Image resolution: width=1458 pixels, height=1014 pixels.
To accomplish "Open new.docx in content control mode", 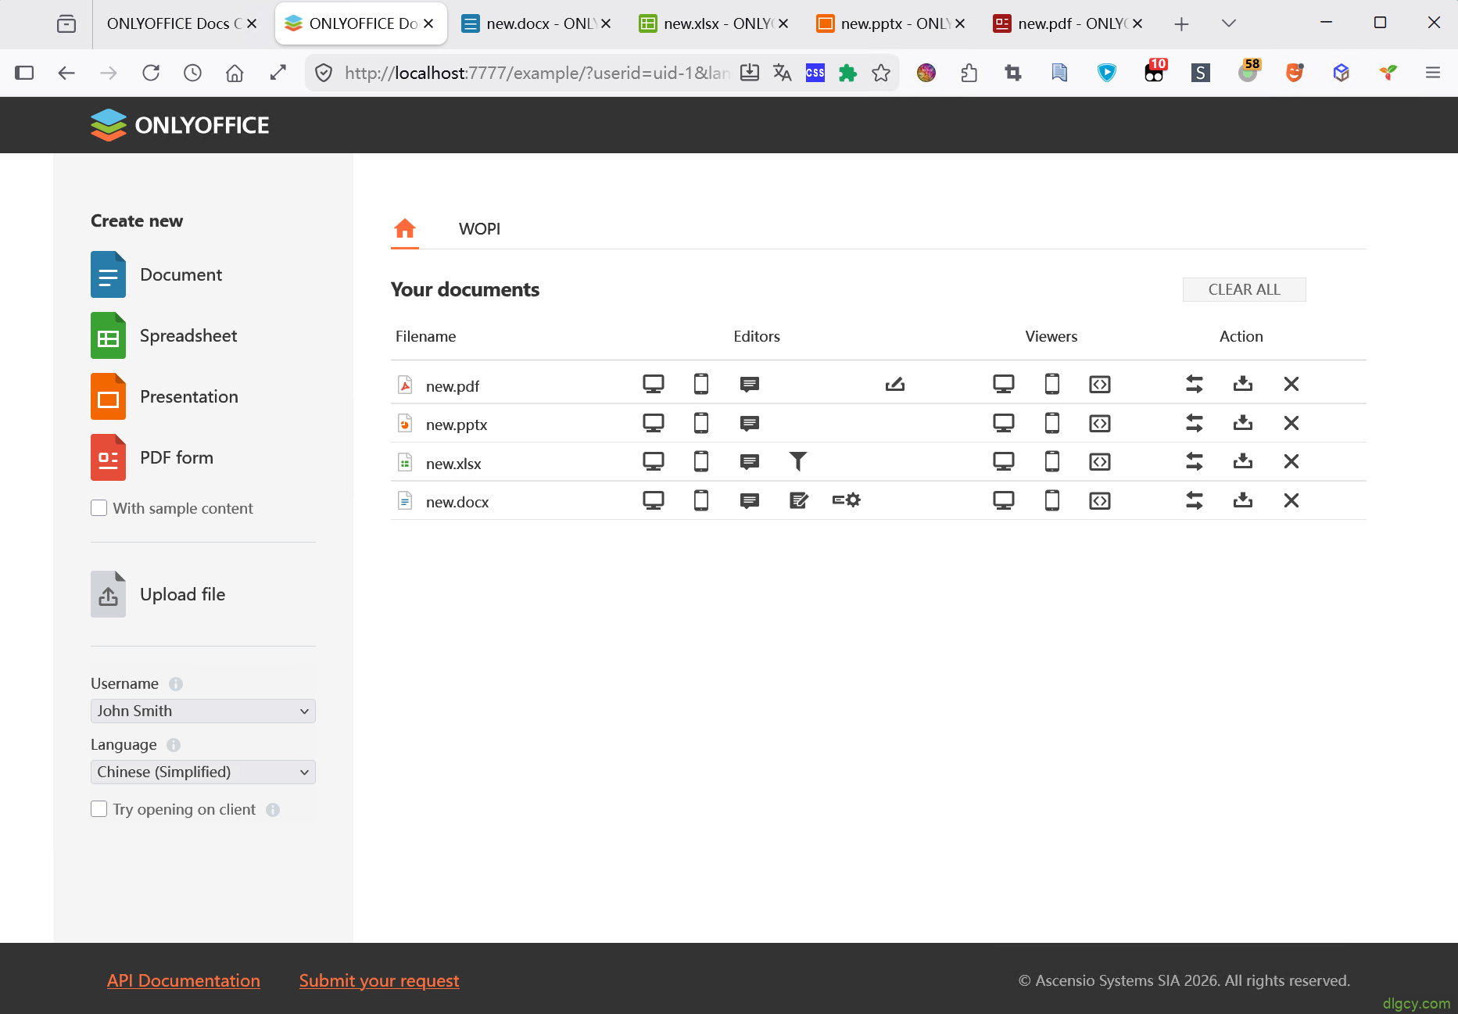I will click(847, 500).
